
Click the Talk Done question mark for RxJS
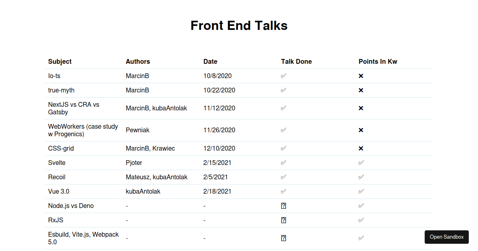pyautogui.click(x=284, y=220)
